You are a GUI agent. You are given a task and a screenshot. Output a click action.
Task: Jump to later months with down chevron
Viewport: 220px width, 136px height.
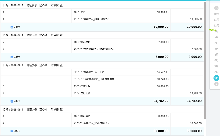216,84
